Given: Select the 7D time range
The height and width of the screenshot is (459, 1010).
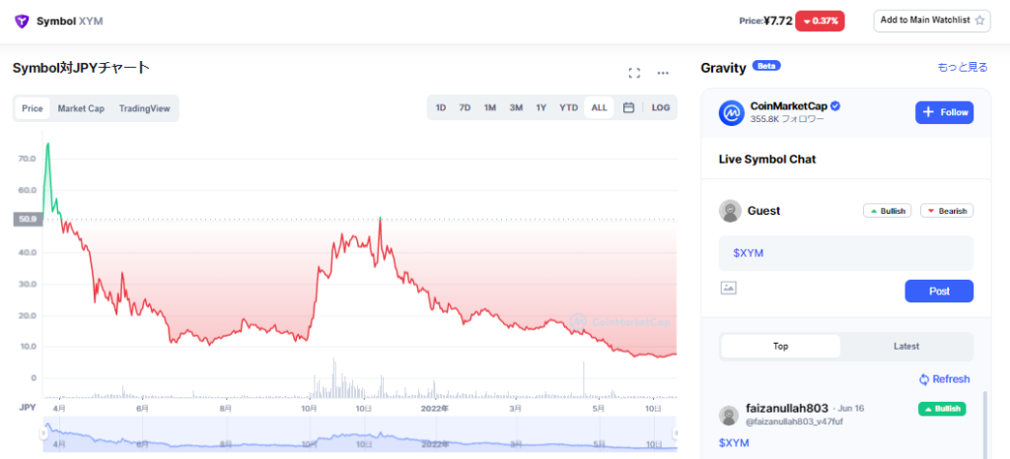Looking at the screenshot, I should [x=465, y=108].
